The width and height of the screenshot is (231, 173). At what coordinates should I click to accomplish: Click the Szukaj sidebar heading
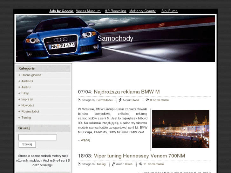24,128
